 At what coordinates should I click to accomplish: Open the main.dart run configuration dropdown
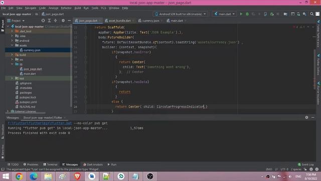pyautogui.click(x=225, y=14)
